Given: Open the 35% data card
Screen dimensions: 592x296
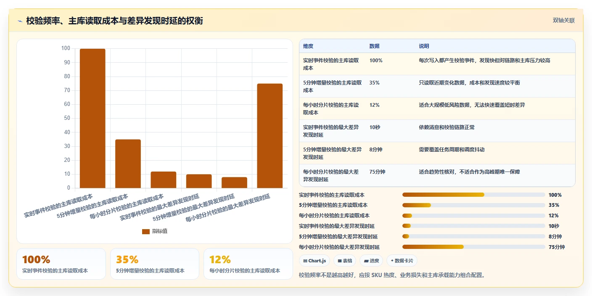Looking at the screenshot, I should coord(155,264).
